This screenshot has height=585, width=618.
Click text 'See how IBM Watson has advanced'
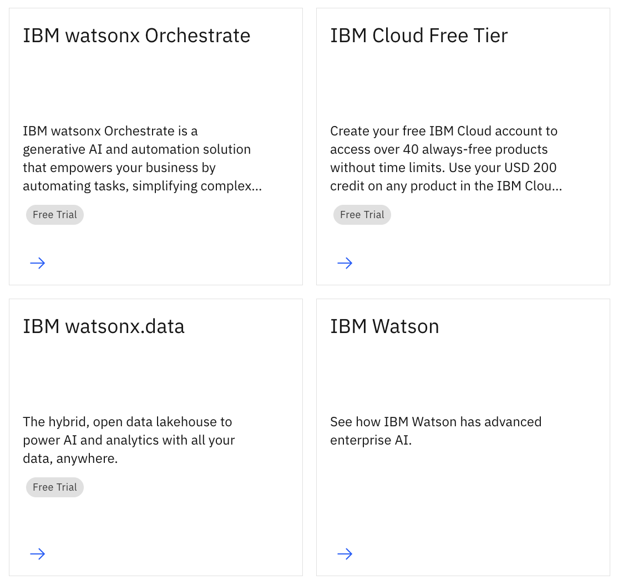coord(436,431)
